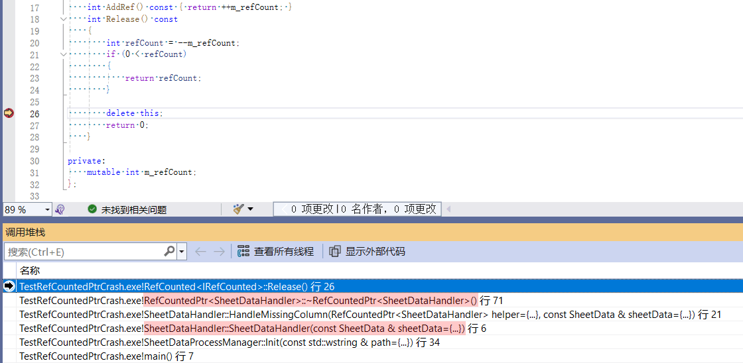Open the code cleanup dropdown arrow
The width and height of the screenshot is (743, 363).
pyautogui.click(x=251, y=209)
